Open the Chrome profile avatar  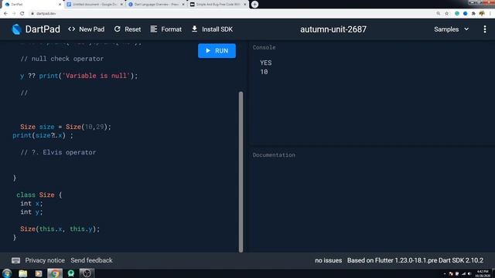click(x=482, y=14)
